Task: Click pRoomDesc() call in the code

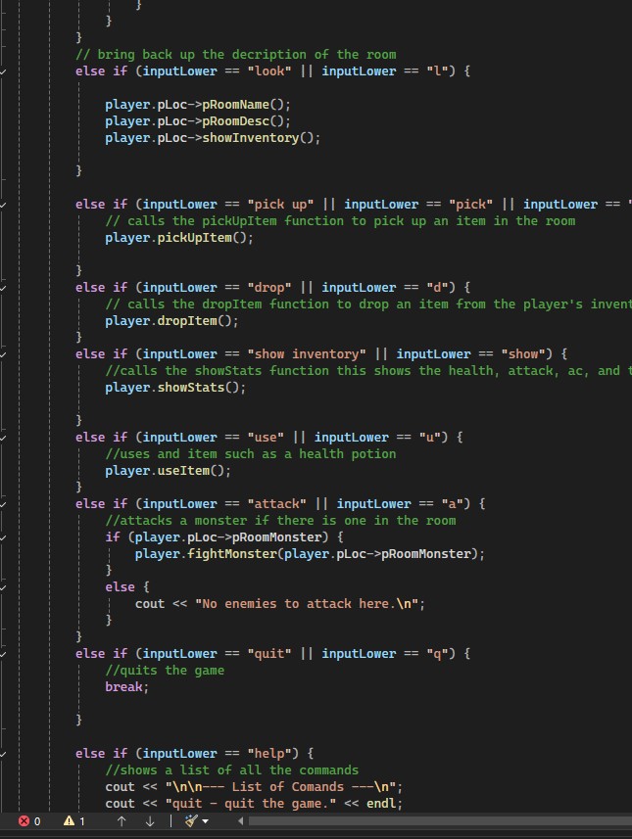Action: tap(242, 121)
